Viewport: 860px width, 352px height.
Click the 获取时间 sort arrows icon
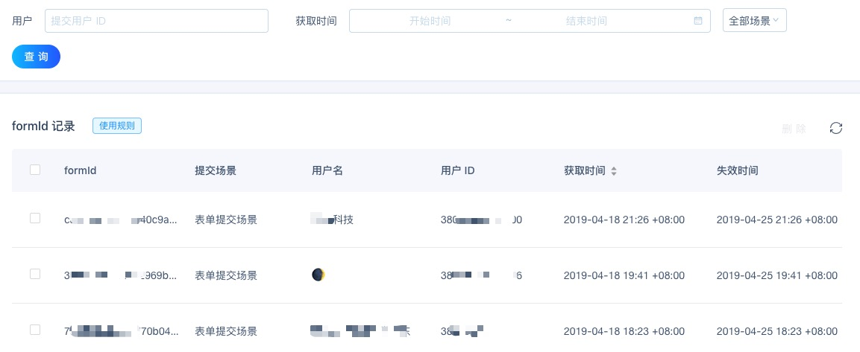tap(614, 171)
